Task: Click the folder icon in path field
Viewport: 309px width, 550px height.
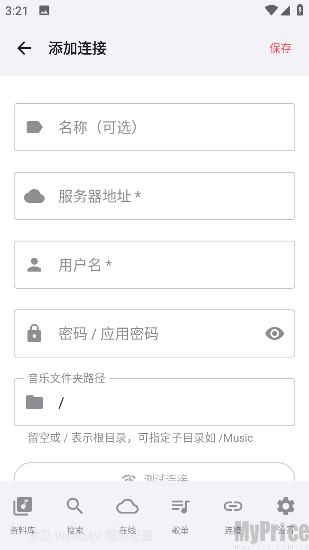Action: (x=34, y=402)
